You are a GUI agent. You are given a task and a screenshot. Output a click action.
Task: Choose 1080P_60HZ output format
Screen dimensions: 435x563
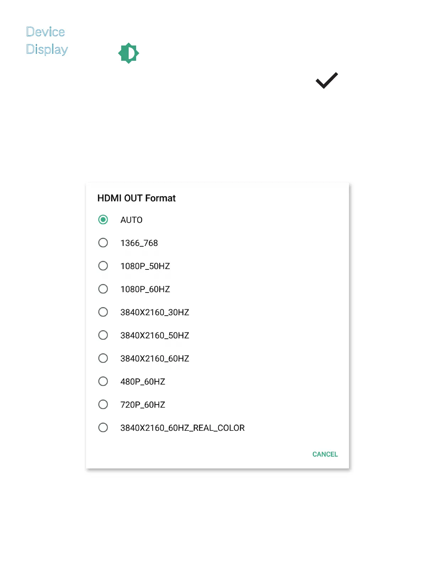103,289
